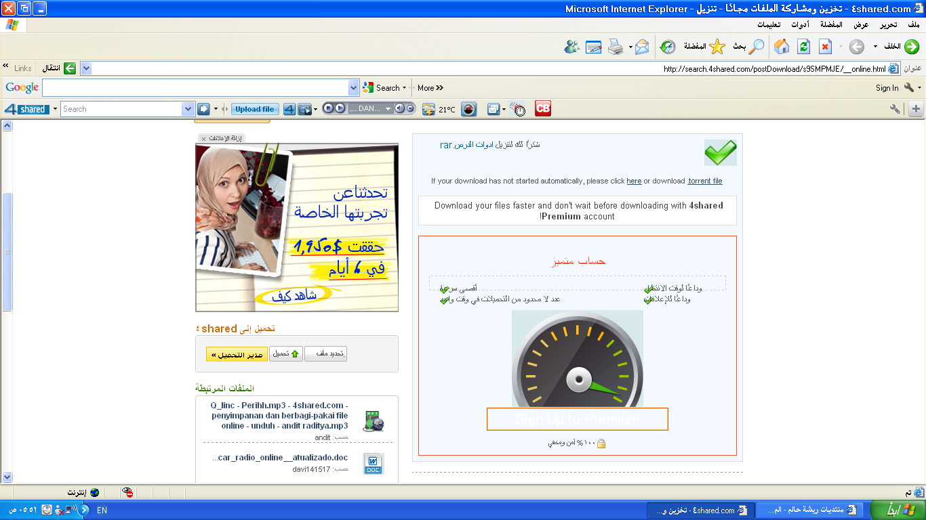Expand the 4shared search box dropdown
Screen dimensions: 926x520
point(188,109)
